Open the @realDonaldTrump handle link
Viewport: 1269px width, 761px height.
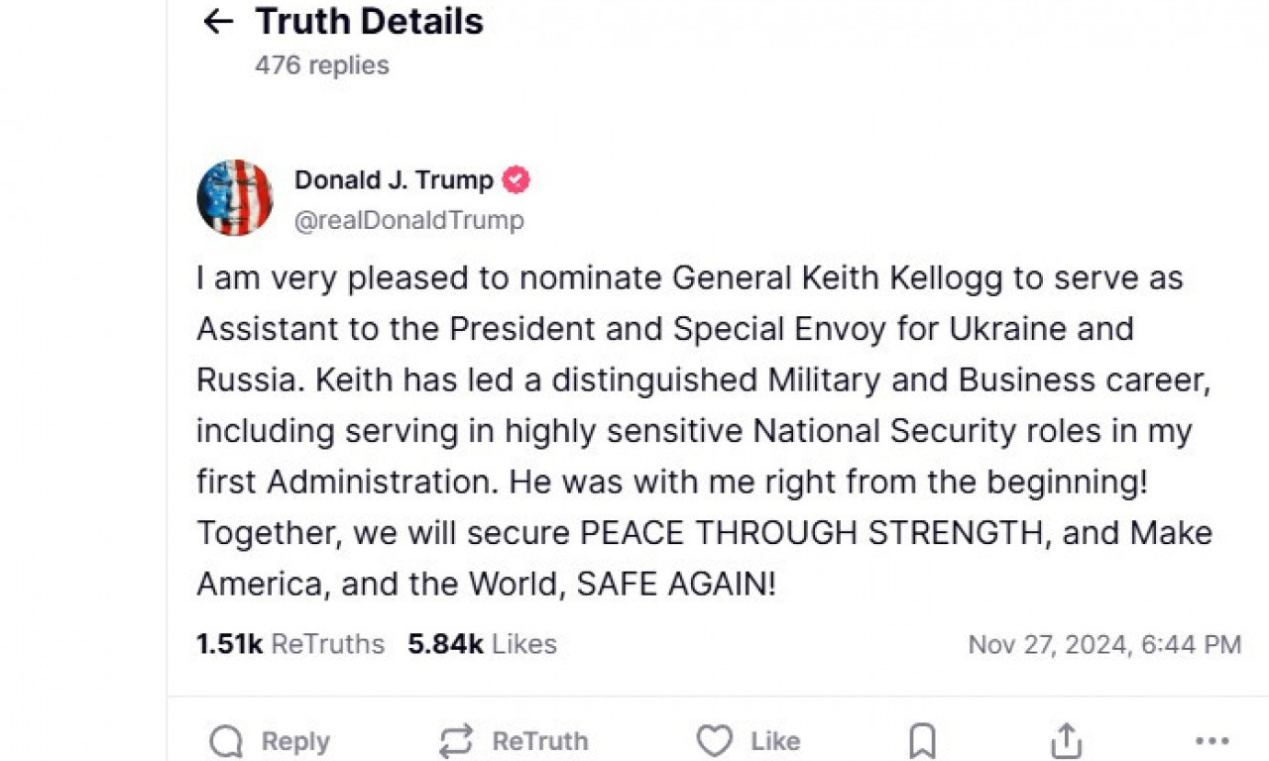(408, 220)
